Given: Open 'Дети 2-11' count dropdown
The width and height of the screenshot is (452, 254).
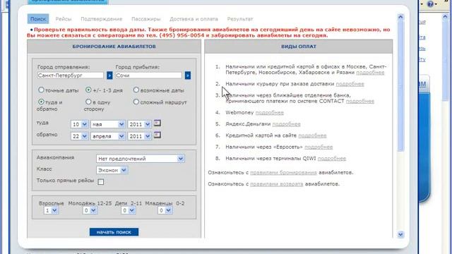Looking at the screenshot, I should pos(129,210).
